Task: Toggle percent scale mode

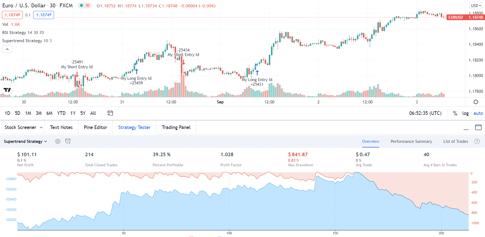Action: tap(455, 113)
